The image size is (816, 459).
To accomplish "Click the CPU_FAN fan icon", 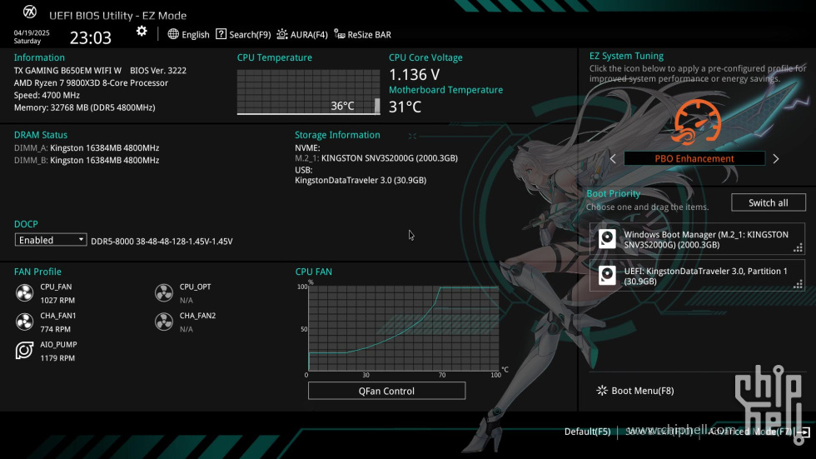I will (x=24, y=293).
